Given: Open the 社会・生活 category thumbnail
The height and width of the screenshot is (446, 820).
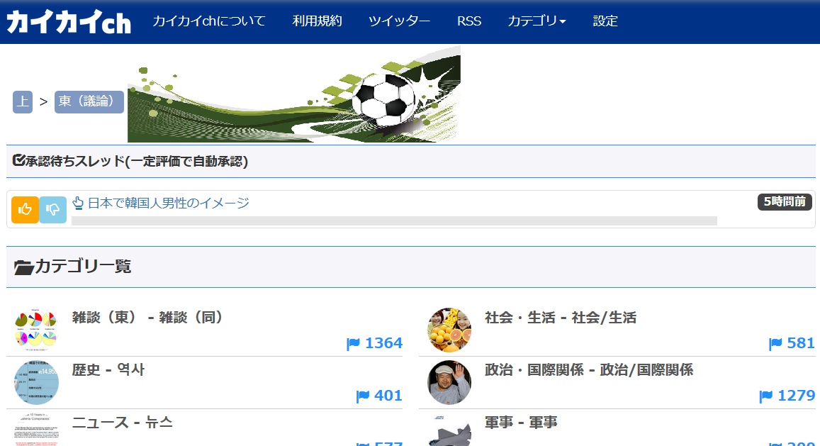Looking at the screenshot, I should pos(449,330).
